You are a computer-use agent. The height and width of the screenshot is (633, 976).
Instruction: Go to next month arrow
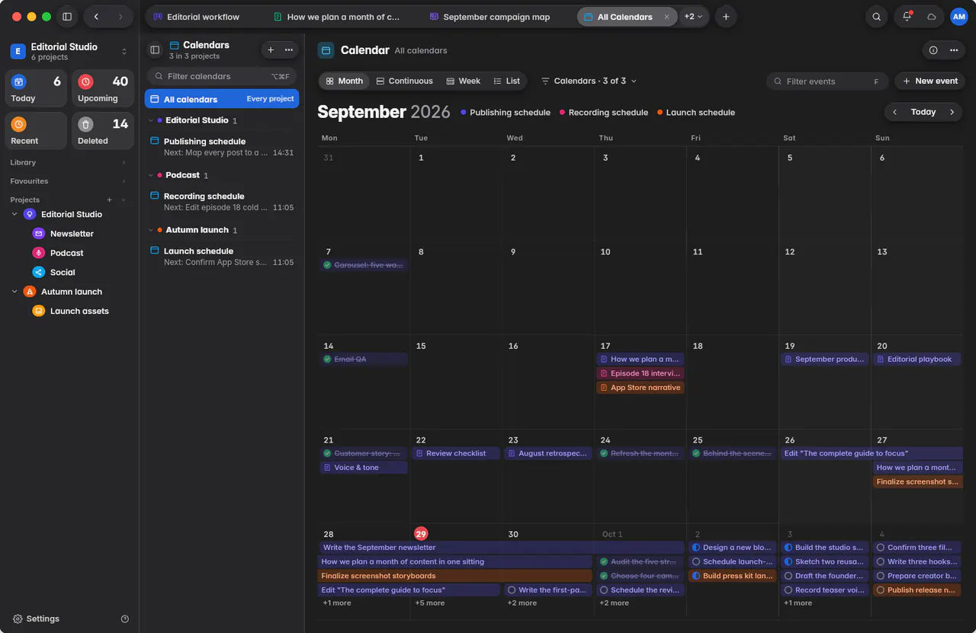coord(952,112)
